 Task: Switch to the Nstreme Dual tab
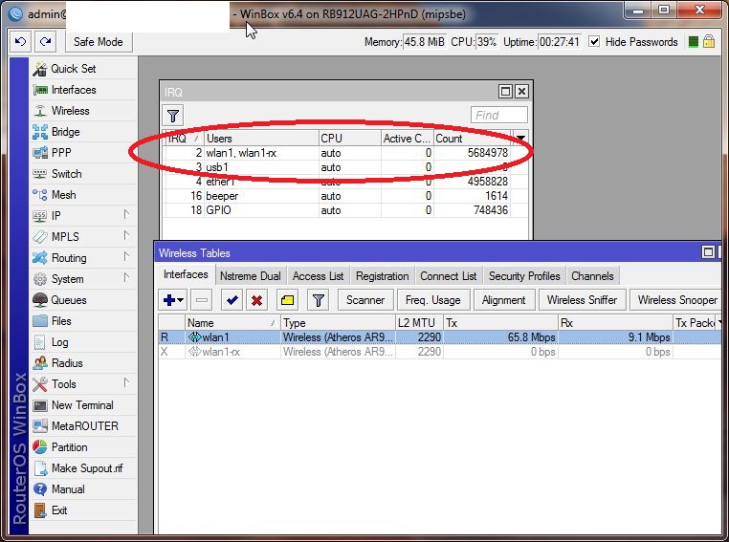(x=250, y=276)
